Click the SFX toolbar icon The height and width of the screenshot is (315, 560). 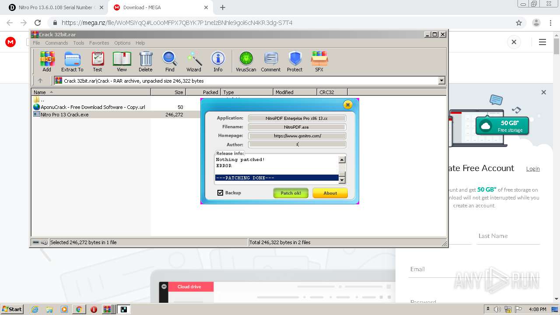319,61
